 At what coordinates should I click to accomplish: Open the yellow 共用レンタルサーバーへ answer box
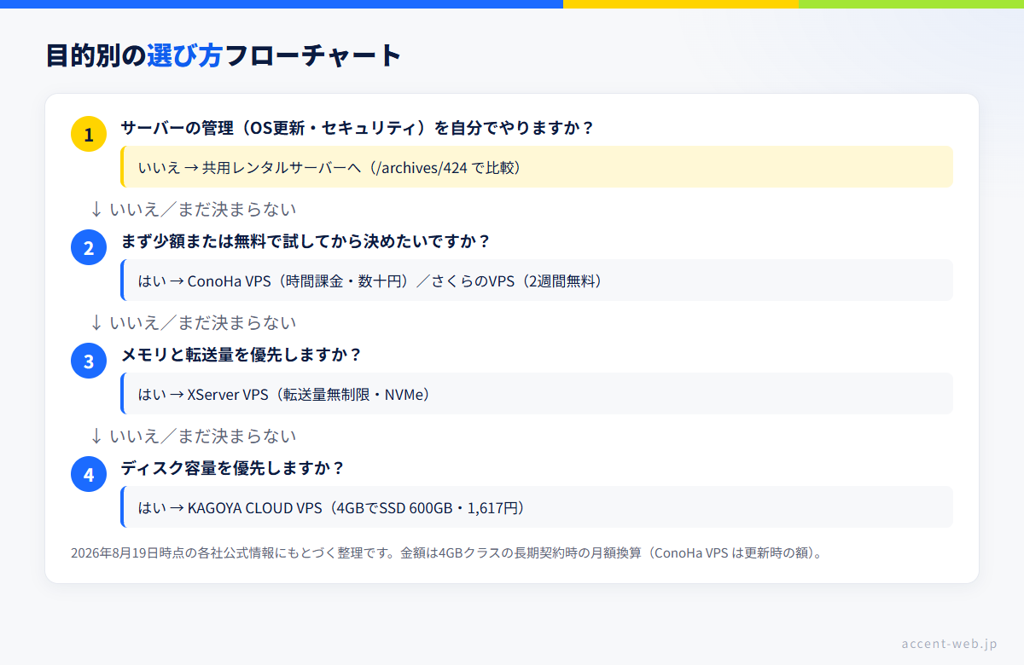537,167
